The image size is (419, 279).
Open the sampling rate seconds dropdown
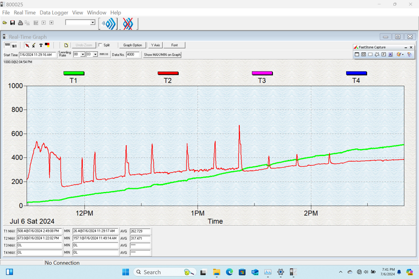tap(95, 54)
